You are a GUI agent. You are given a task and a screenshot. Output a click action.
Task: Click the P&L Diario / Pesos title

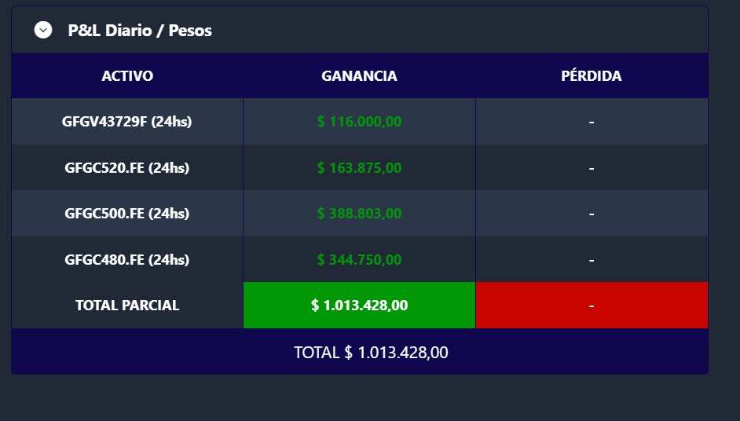[x=140, y=31]
